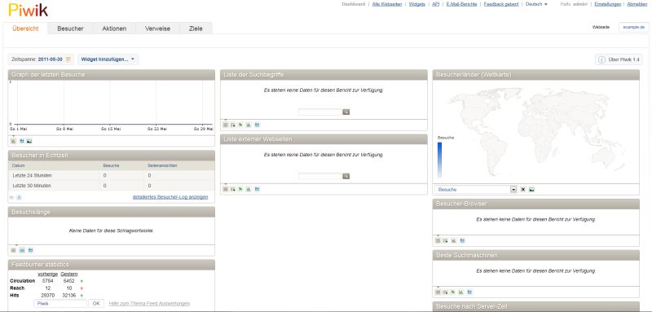Image resolution: width=652 pixels, height=312 pixels.
Task: Click the 'vorherige' column header in Feedburner
Action: (47, 275)
